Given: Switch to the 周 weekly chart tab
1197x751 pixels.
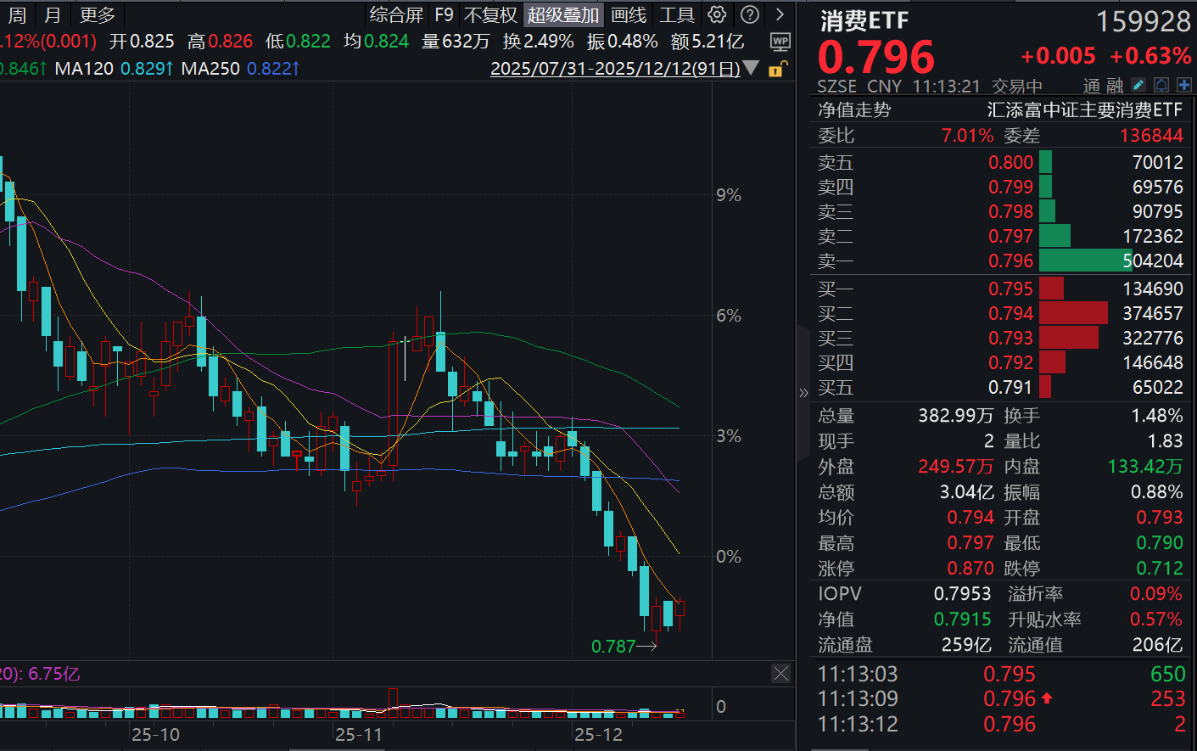Looking at the screenshot, I should (x=16, y=14).
